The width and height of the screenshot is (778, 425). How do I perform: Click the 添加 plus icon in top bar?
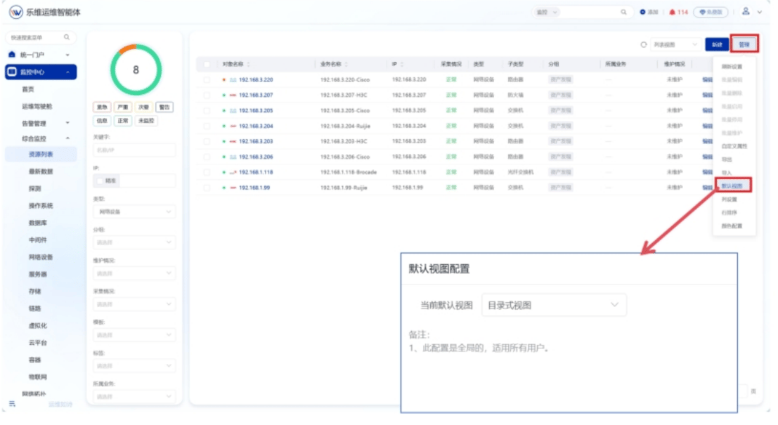(x=642, y=12)
